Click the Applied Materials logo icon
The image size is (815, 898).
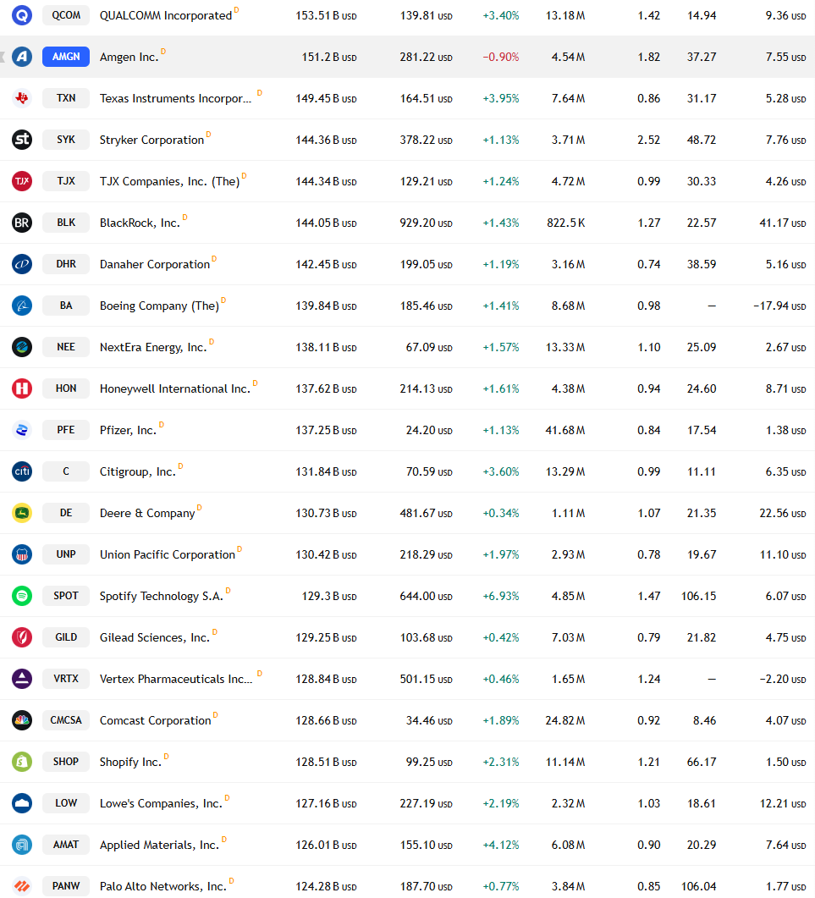[x=22, y=845]
